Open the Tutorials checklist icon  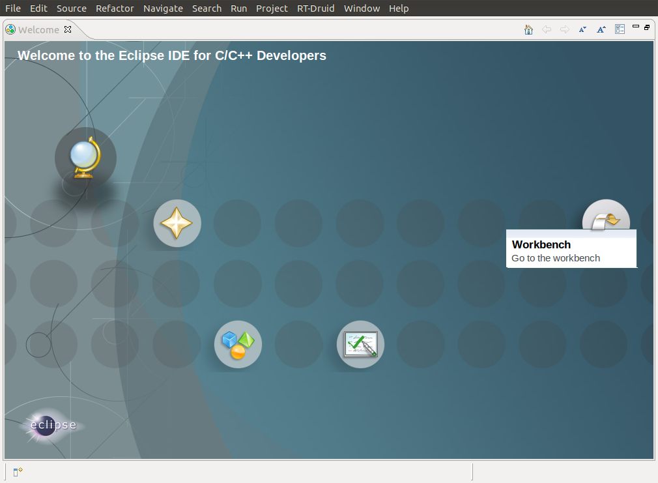[360, 344]
